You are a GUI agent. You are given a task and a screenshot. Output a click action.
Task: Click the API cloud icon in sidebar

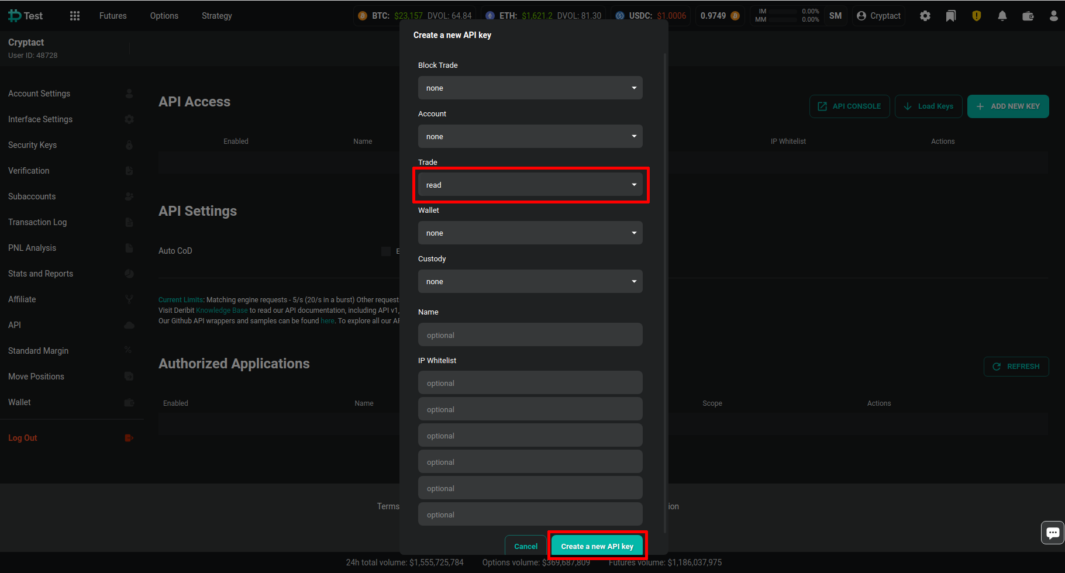129,325
